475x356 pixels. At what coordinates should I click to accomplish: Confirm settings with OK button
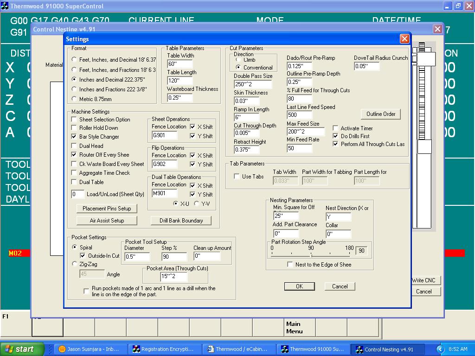click(299, 286)
